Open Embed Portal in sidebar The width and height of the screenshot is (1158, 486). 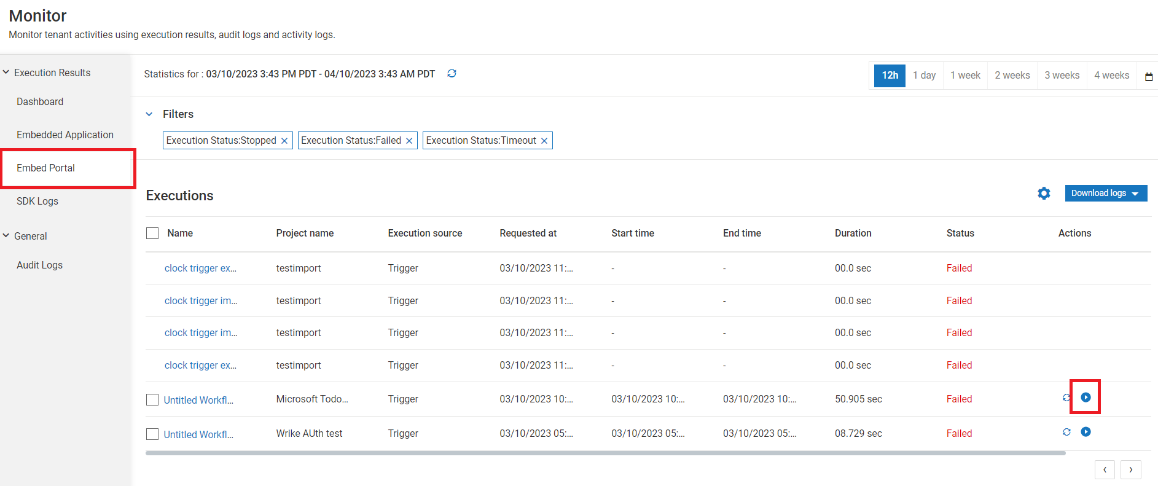point(45,168)
